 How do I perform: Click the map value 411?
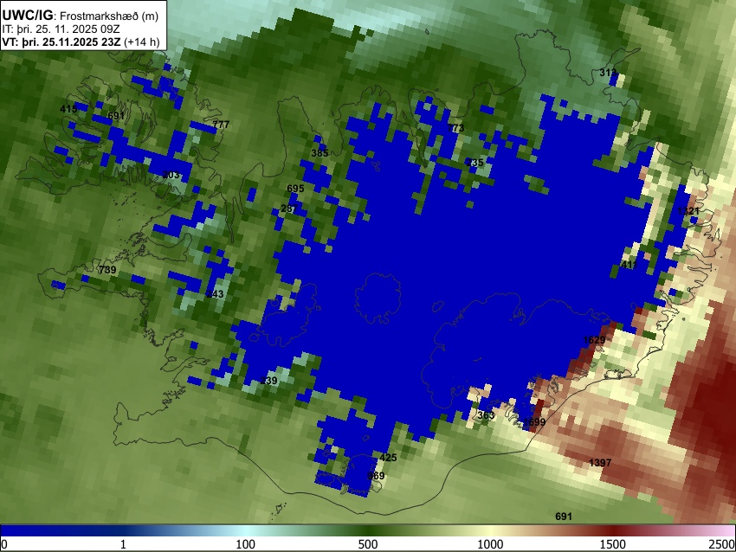click(629, 265)
